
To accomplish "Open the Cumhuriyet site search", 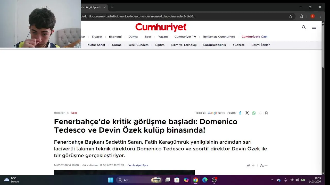I will tap(304, 27).
